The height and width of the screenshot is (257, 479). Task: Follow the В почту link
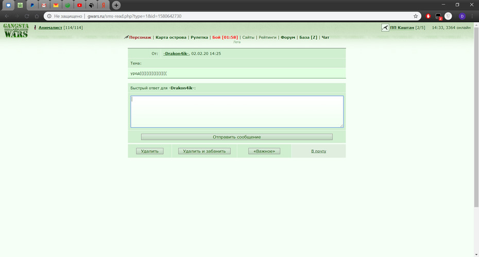(319, 151)
